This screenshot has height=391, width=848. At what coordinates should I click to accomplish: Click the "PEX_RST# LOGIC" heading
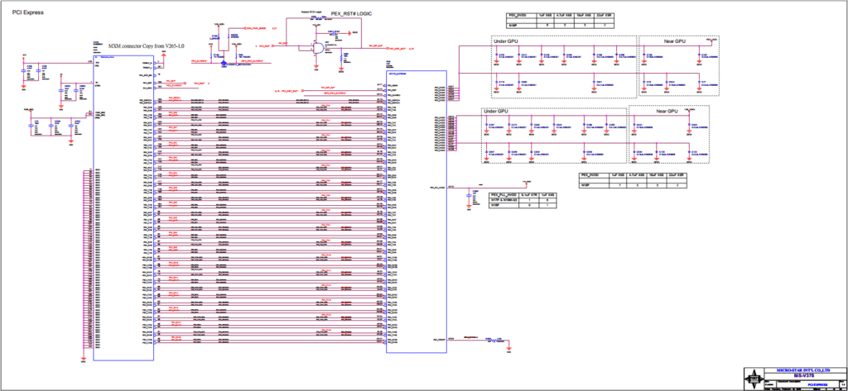pyautogui.click(x=352, y=13)
